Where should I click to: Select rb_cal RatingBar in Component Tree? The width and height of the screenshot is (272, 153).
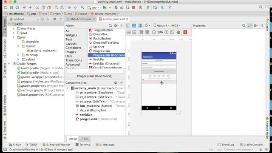93,110
